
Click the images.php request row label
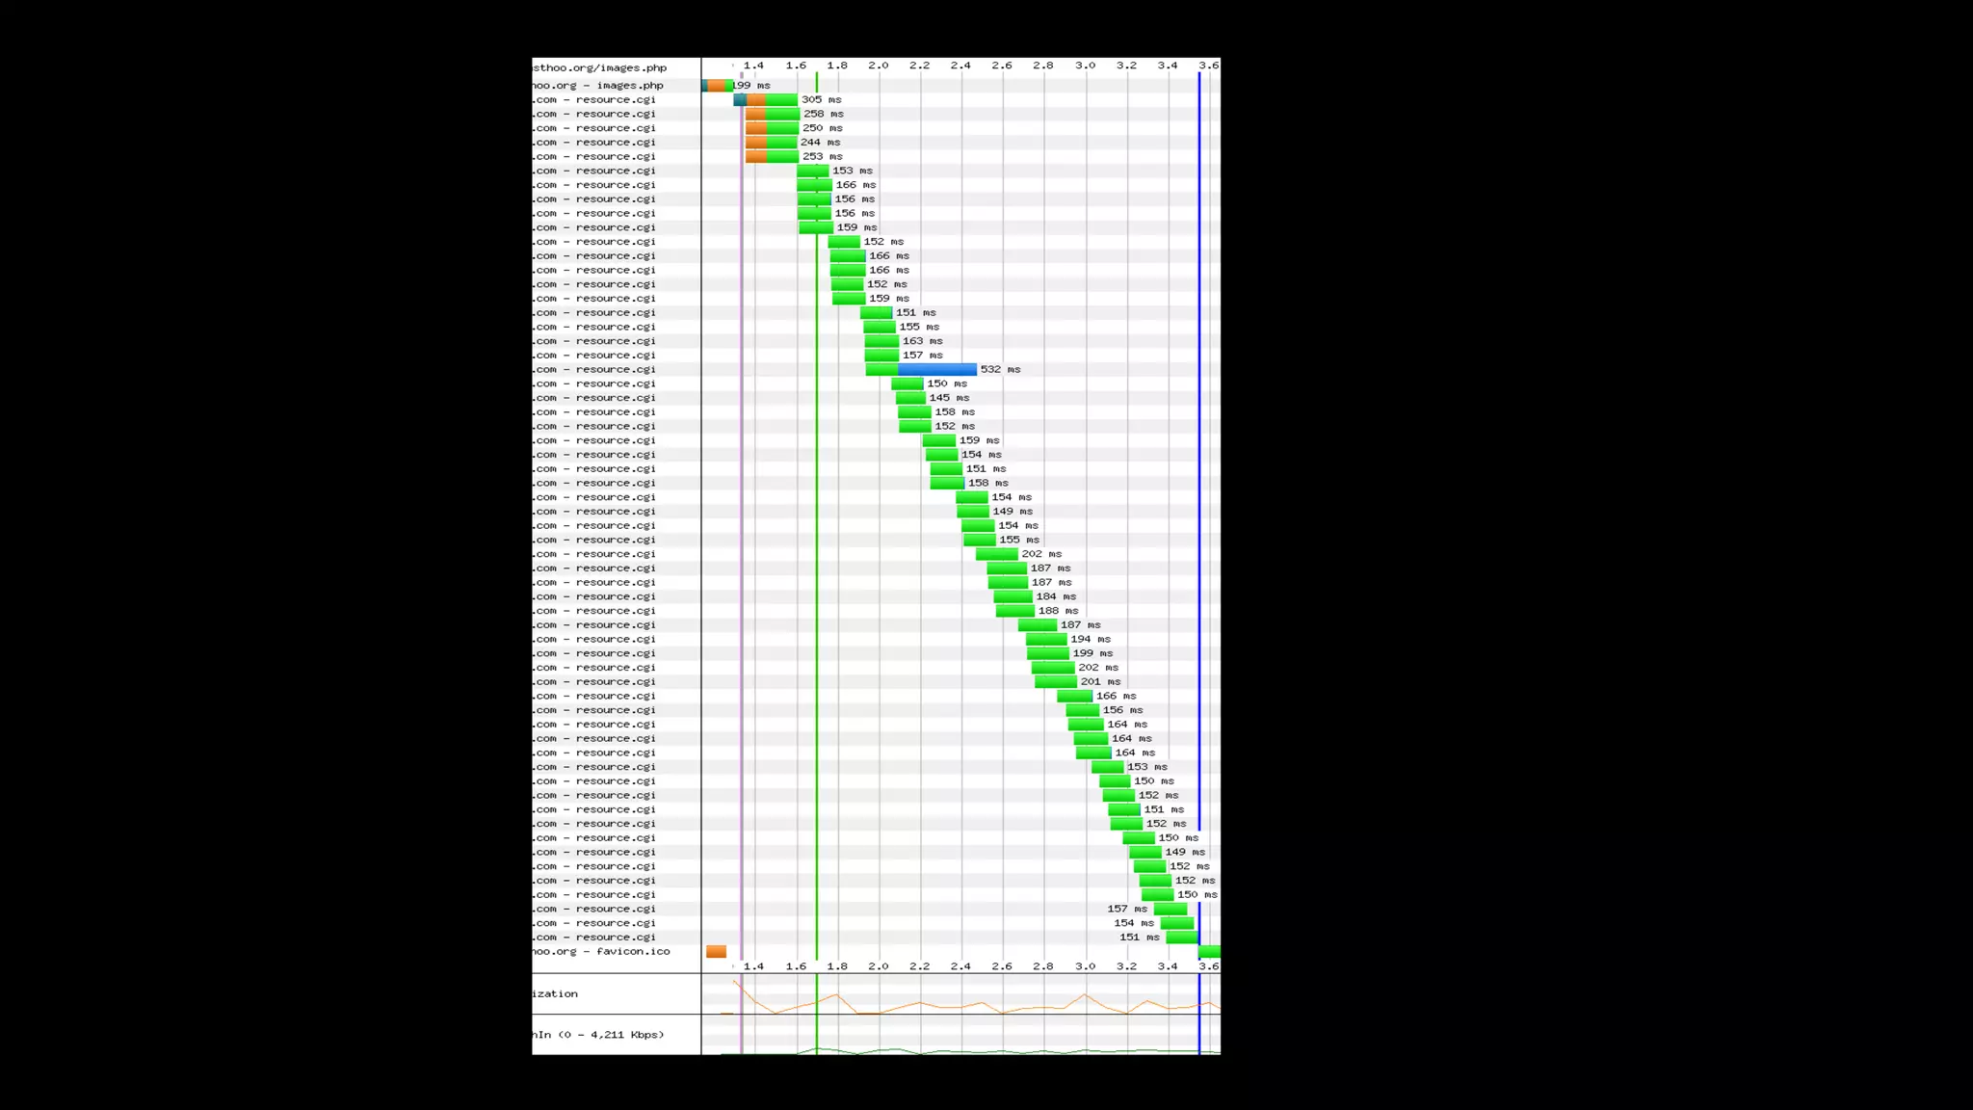pos(599,86)
